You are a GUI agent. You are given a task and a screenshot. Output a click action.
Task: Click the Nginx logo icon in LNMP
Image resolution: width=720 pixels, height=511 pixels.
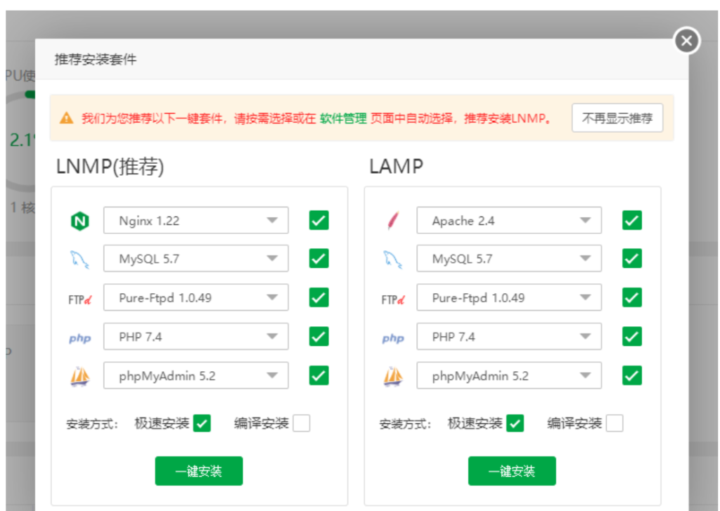pyautogui.click(x=79, y=221)
